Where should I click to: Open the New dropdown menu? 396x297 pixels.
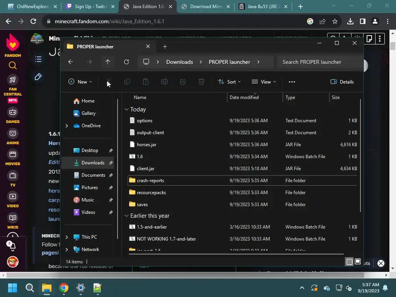pos(80,82)
